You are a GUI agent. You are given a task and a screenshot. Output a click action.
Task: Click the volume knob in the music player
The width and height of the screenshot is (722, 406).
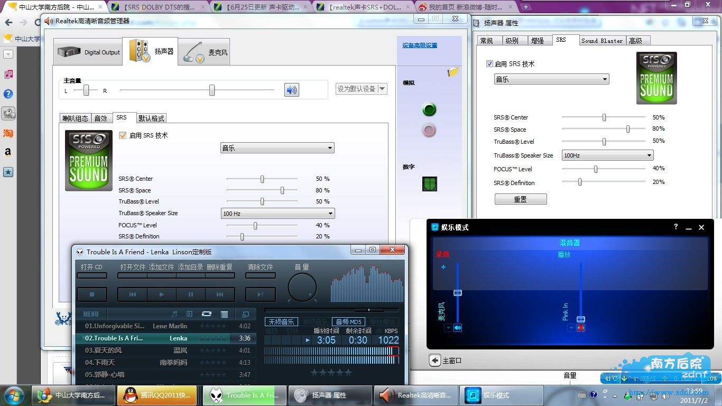pyautogui.click(x=302, y=288)
